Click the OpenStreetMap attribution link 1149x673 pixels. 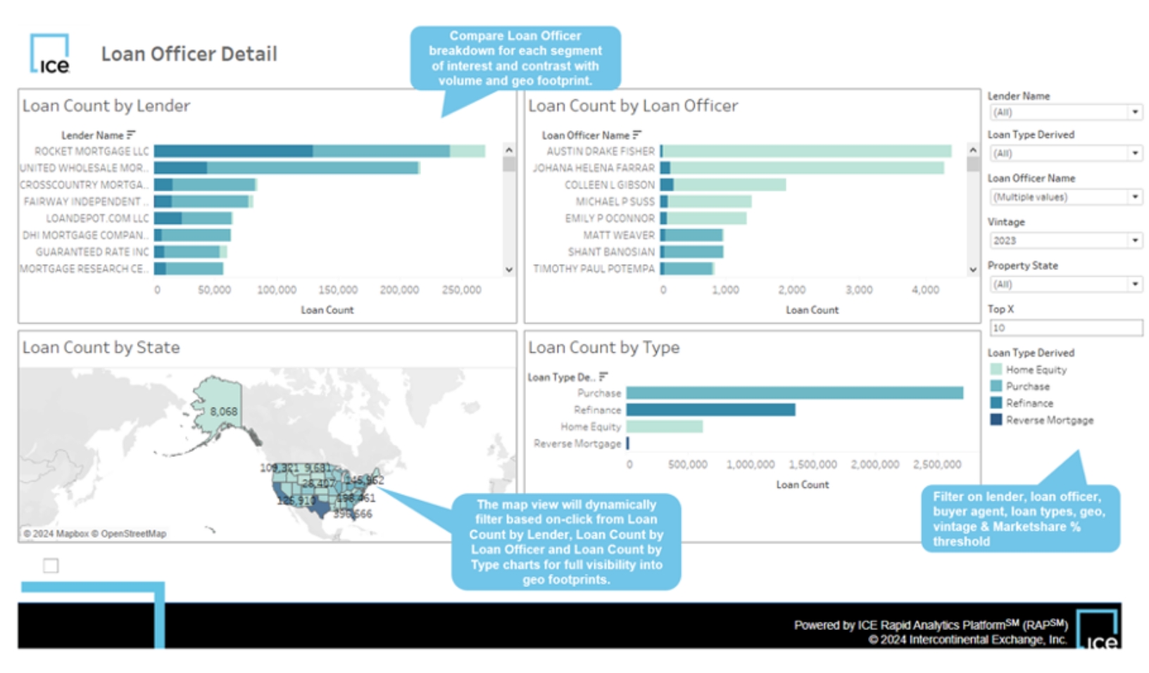(x=129, y=534)
